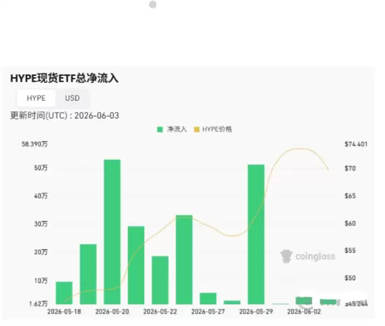Toggle the yellow HYPE价格 legend swatch
Screen dimensions: 385x326
point(197,129)
